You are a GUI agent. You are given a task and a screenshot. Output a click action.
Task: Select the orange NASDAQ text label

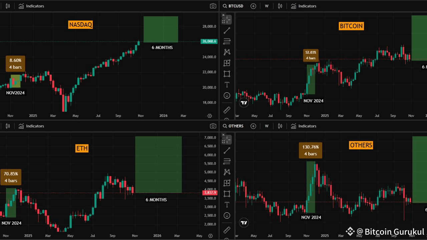click(x=80, y=25)
